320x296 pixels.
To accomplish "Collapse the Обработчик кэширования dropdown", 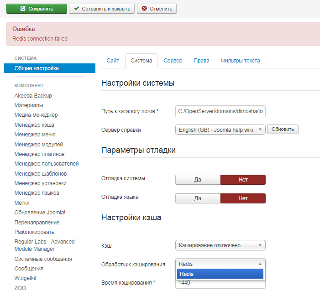I will click(220, 264).
